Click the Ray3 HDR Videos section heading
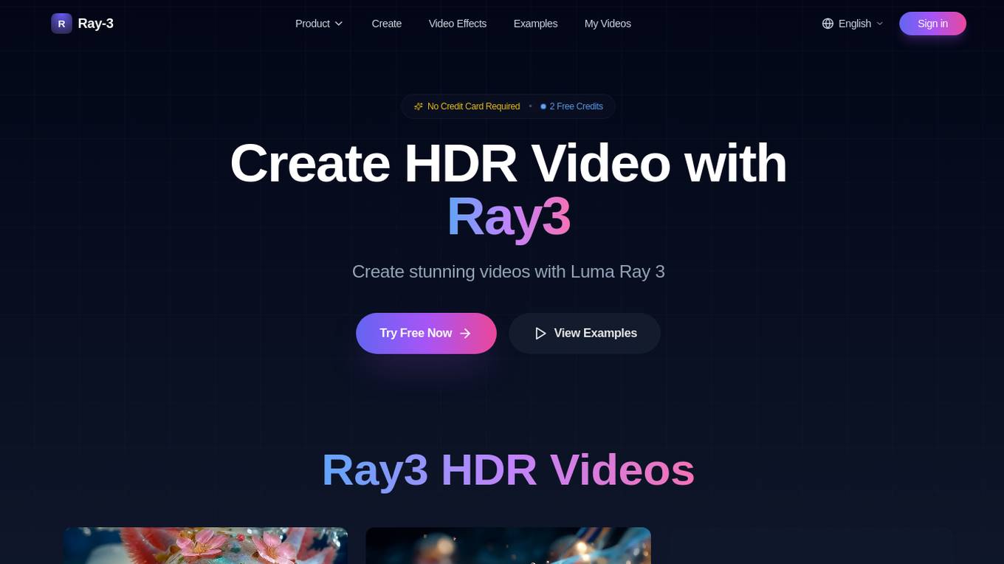This screenshot has height=564, width=1004. click(509, 470)
